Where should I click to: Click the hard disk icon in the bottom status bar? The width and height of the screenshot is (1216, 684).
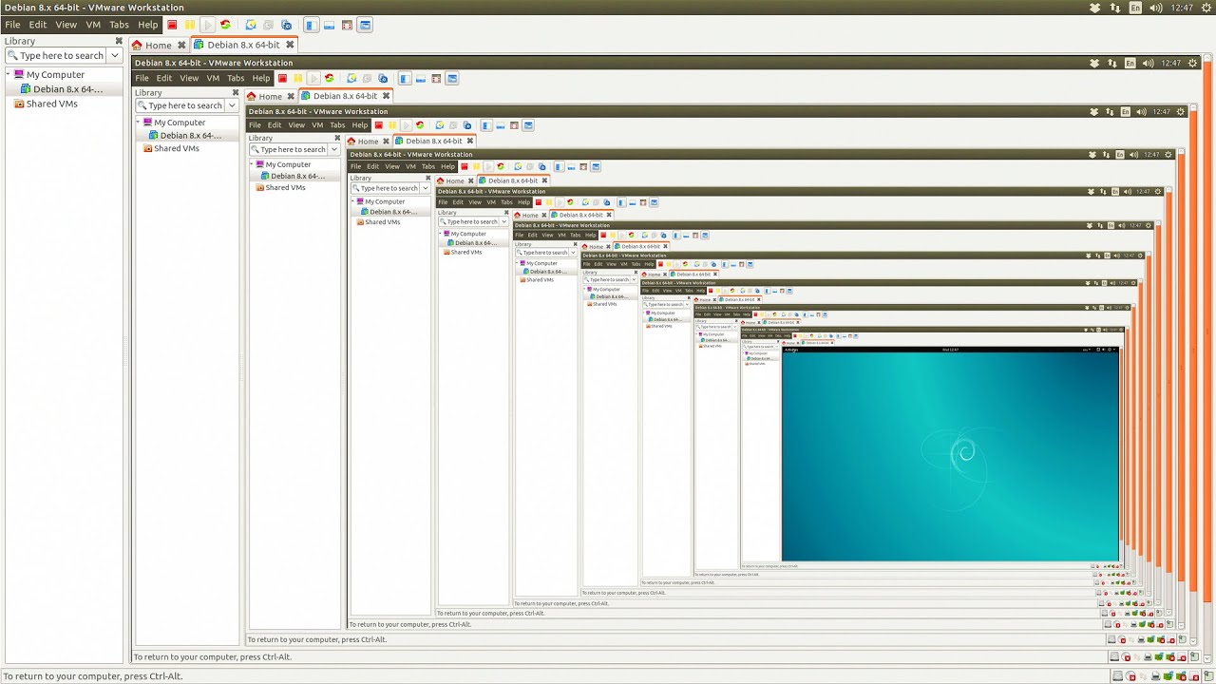point(1118,676)
